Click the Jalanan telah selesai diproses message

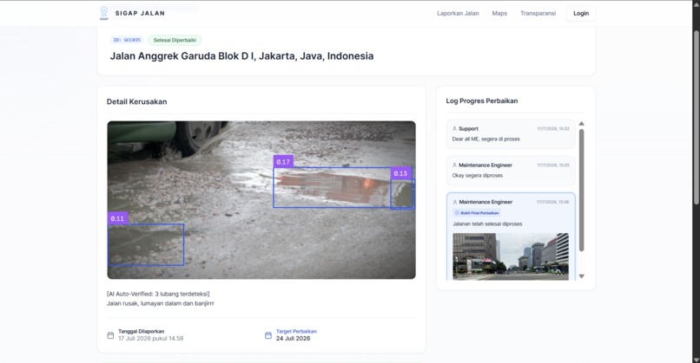click(x=487, y=224)
